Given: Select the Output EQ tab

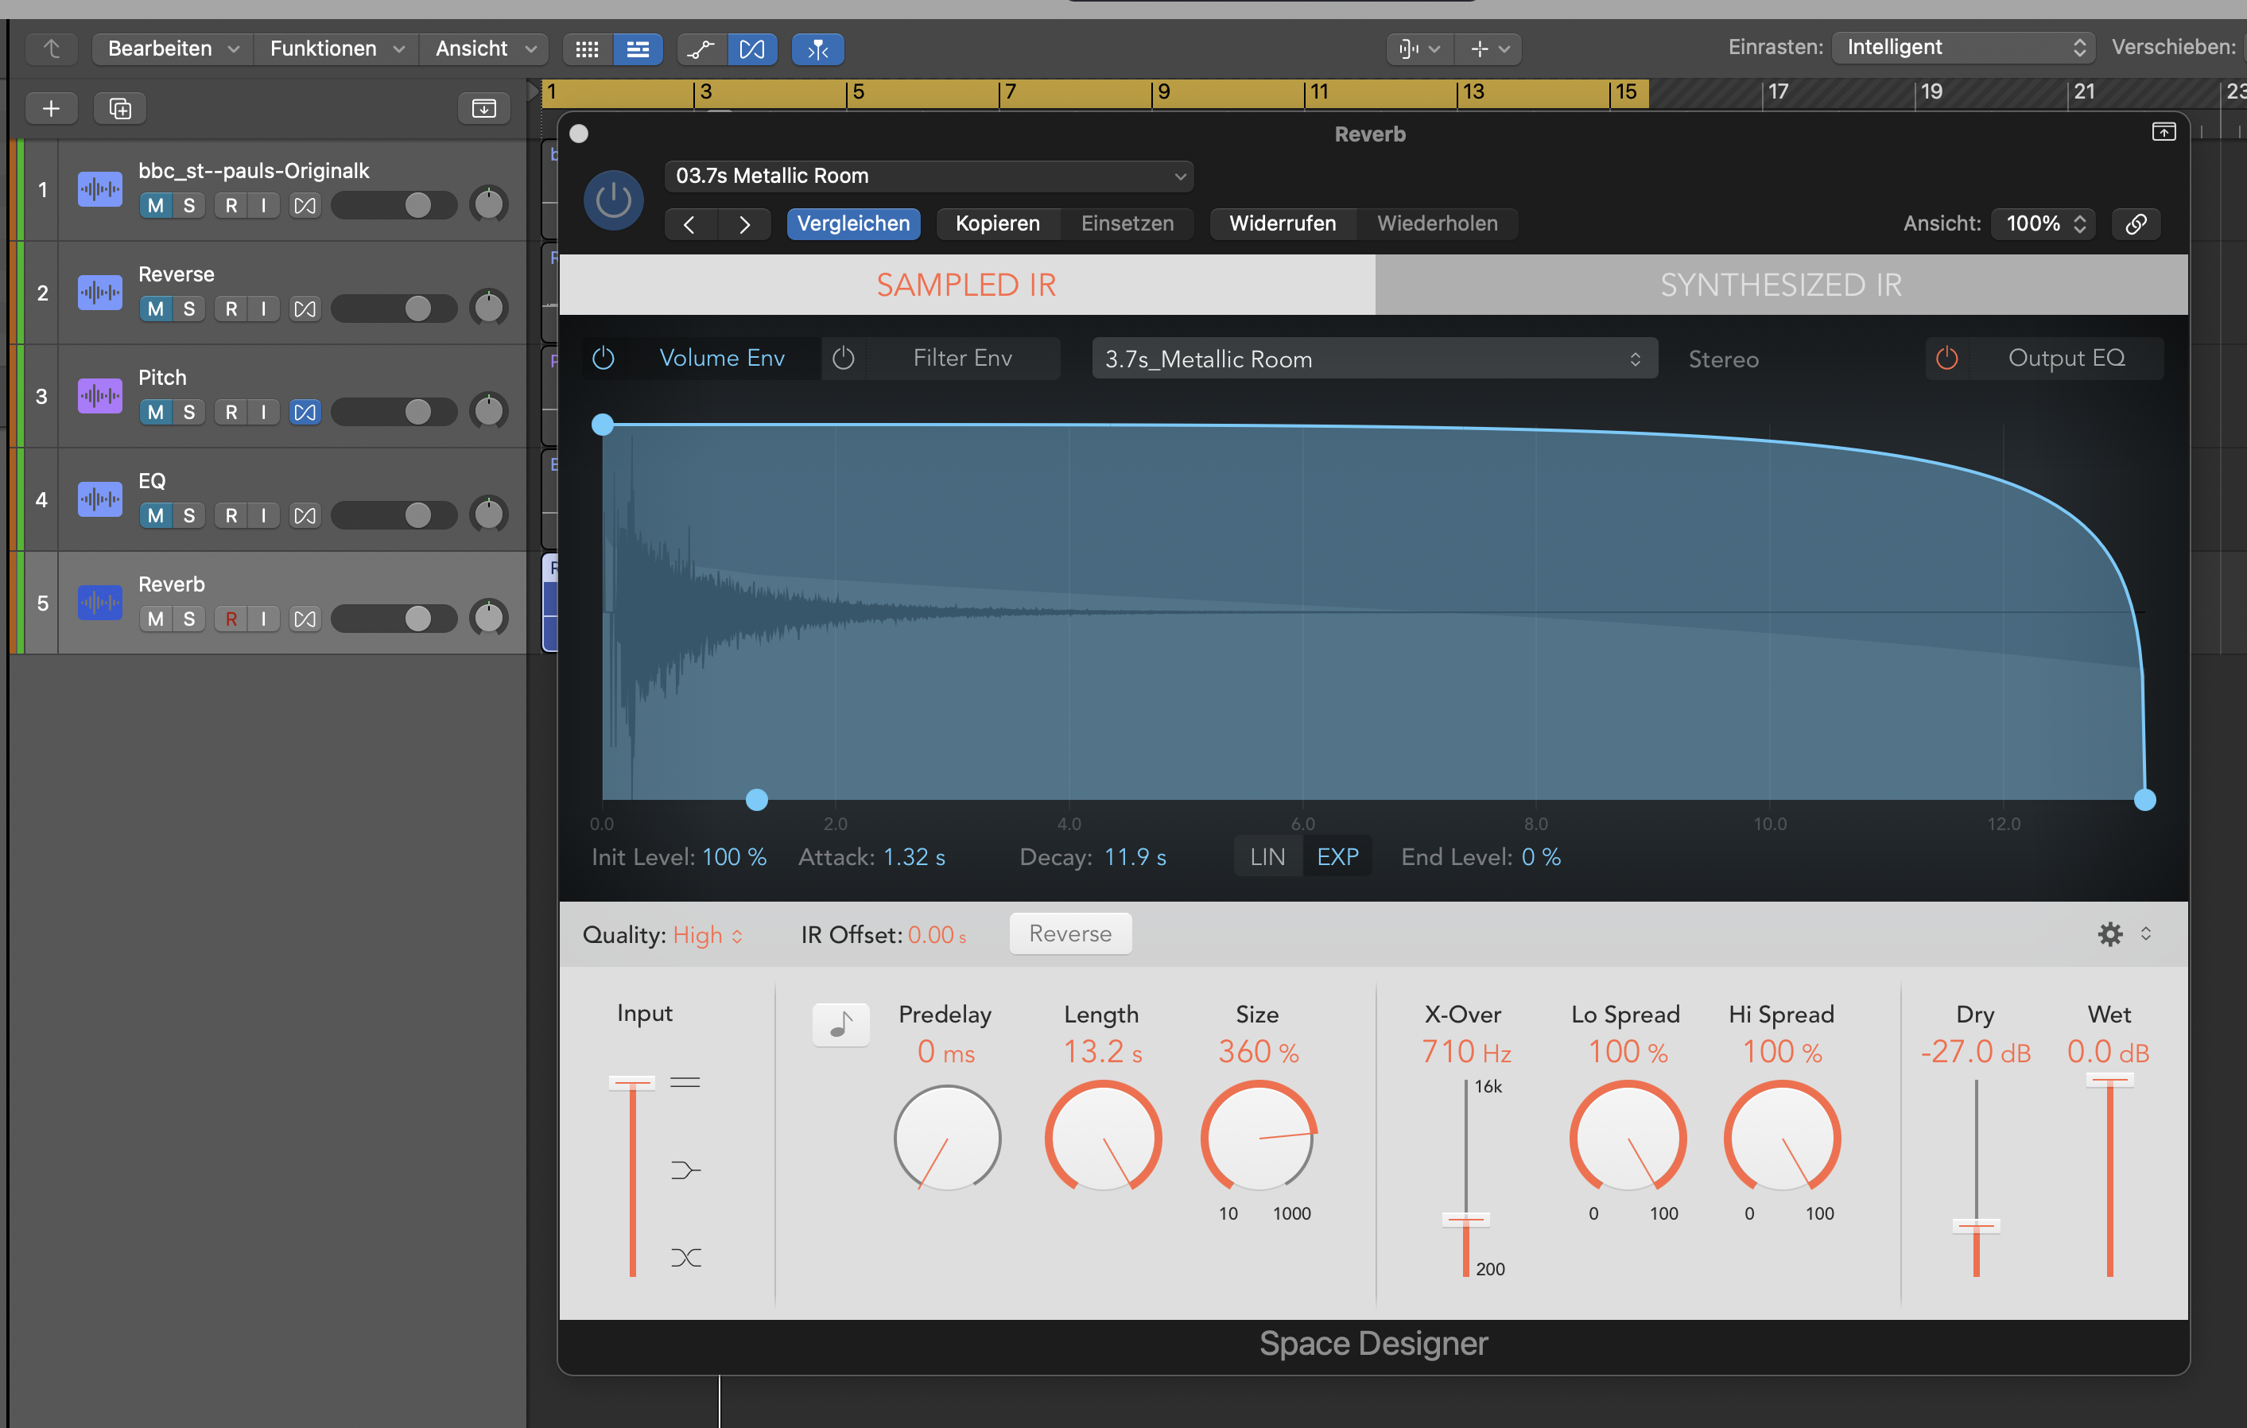Looking at the screenshot, I should pyautogui.click(x=2066, y=359).
